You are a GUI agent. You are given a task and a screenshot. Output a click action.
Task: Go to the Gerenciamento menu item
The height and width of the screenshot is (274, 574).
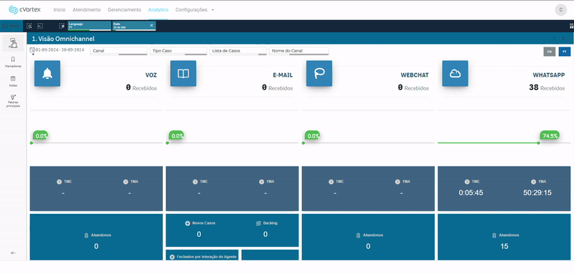click(124, 10)
